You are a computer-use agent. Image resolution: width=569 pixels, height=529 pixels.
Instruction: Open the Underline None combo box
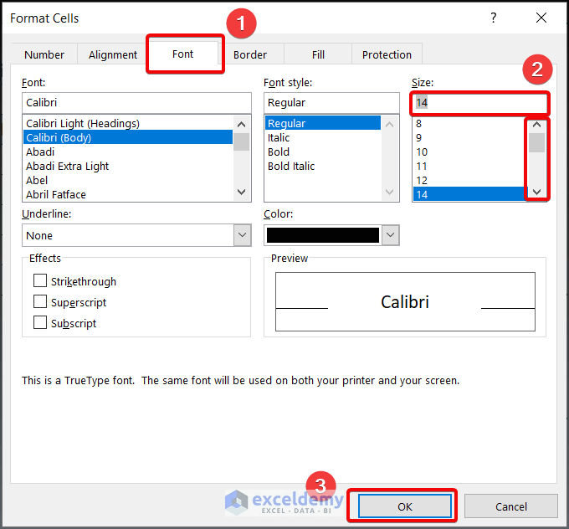[136, 235]
